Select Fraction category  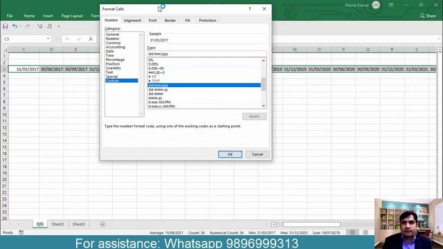pos(113,64)
